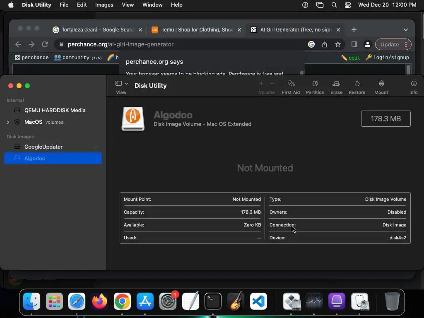Open Chrome profile icon
This screenshot has height=318, width=424.
coord(368,44)
